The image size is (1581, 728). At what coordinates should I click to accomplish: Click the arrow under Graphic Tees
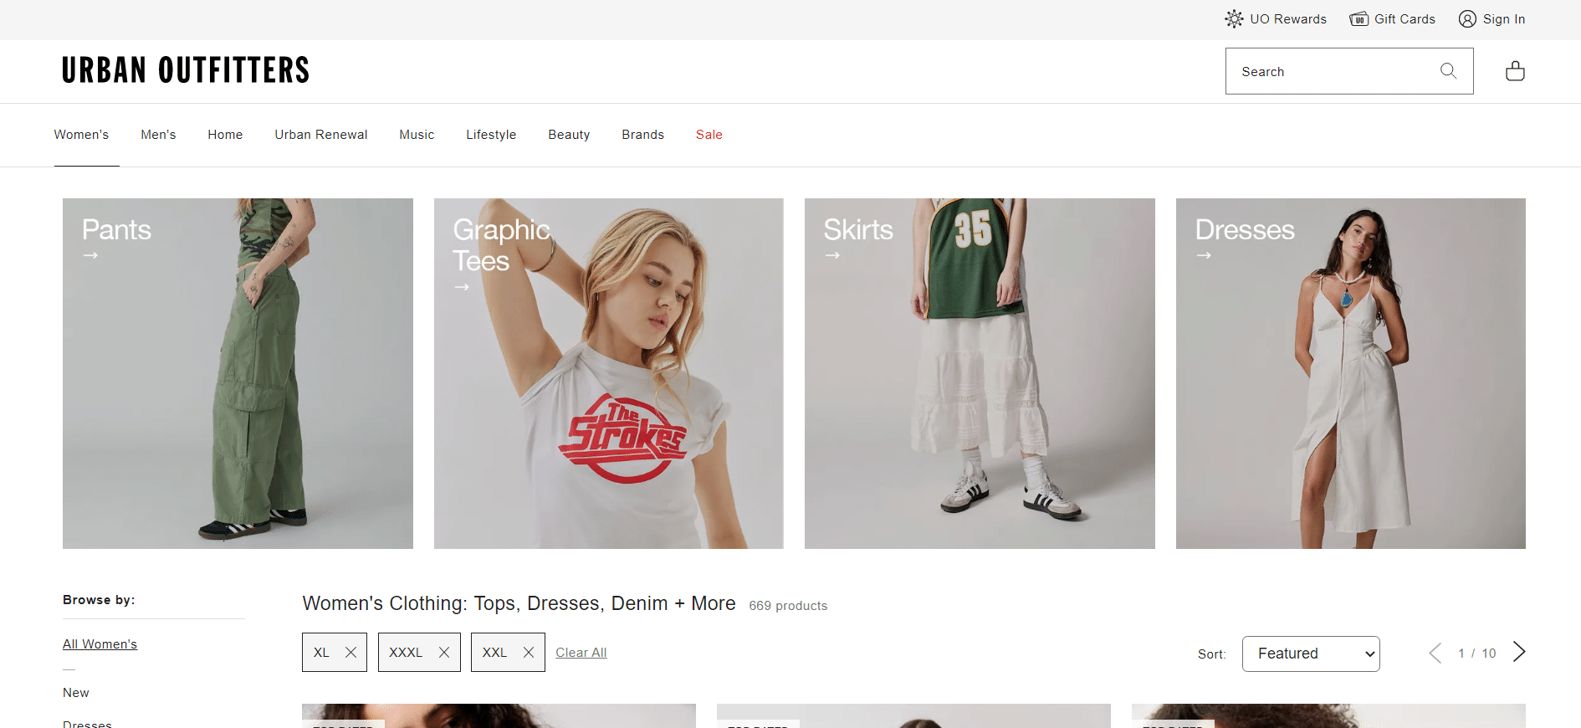(462, 287)
